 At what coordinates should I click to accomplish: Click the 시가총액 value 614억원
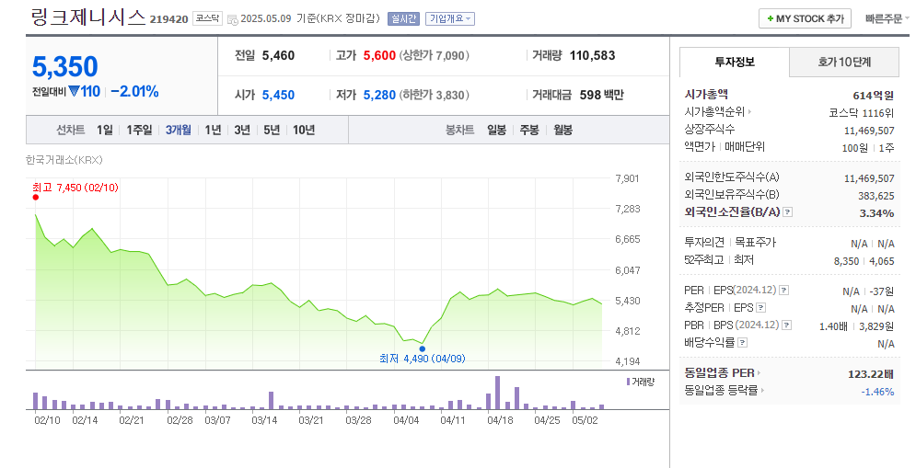pos(874,96)
